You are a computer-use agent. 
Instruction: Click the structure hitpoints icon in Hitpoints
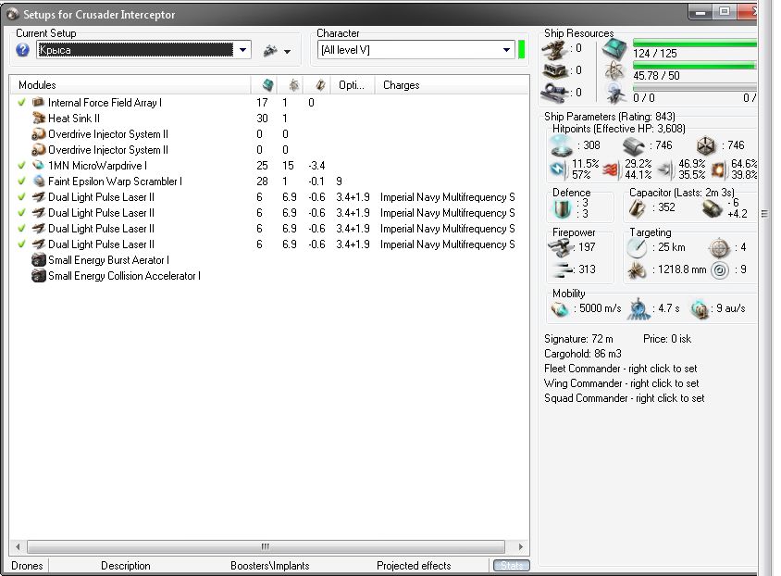[706, 146]
